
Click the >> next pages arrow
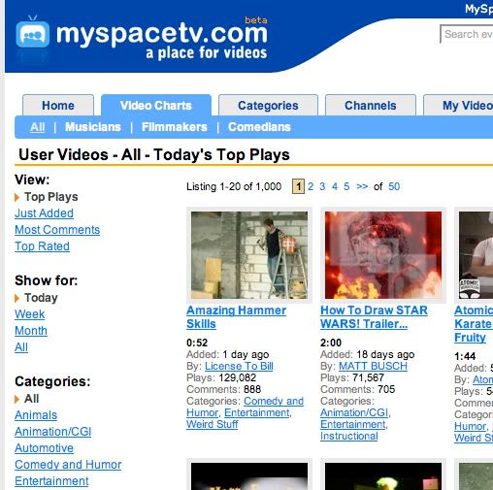[362, 186]
